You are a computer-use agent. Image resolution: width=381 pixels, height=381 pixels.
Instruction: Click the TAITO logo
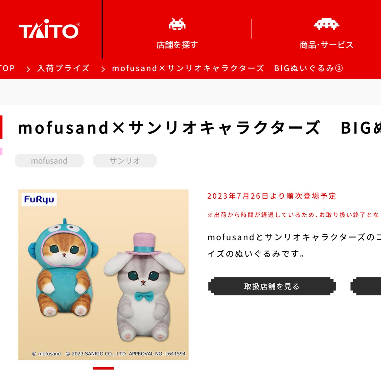coord(49,29)
